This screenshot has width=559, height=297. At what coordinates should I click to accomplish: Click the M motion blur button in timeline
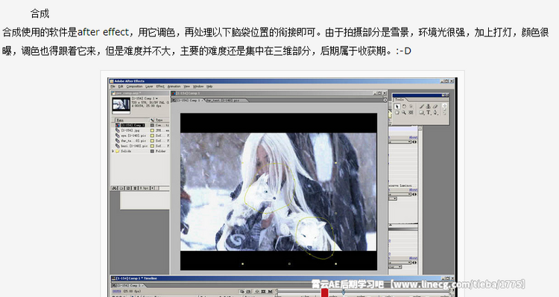tap(271, 291)
